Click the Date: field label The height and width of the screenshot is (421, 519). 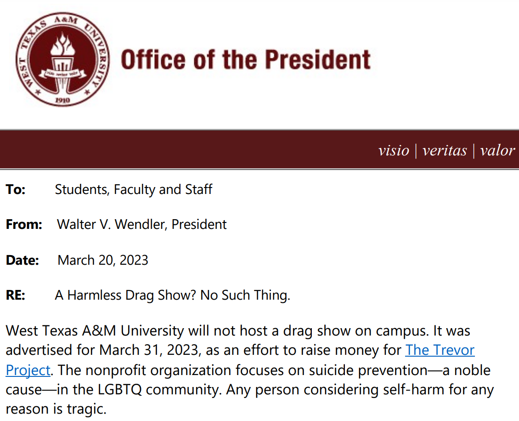22,260
